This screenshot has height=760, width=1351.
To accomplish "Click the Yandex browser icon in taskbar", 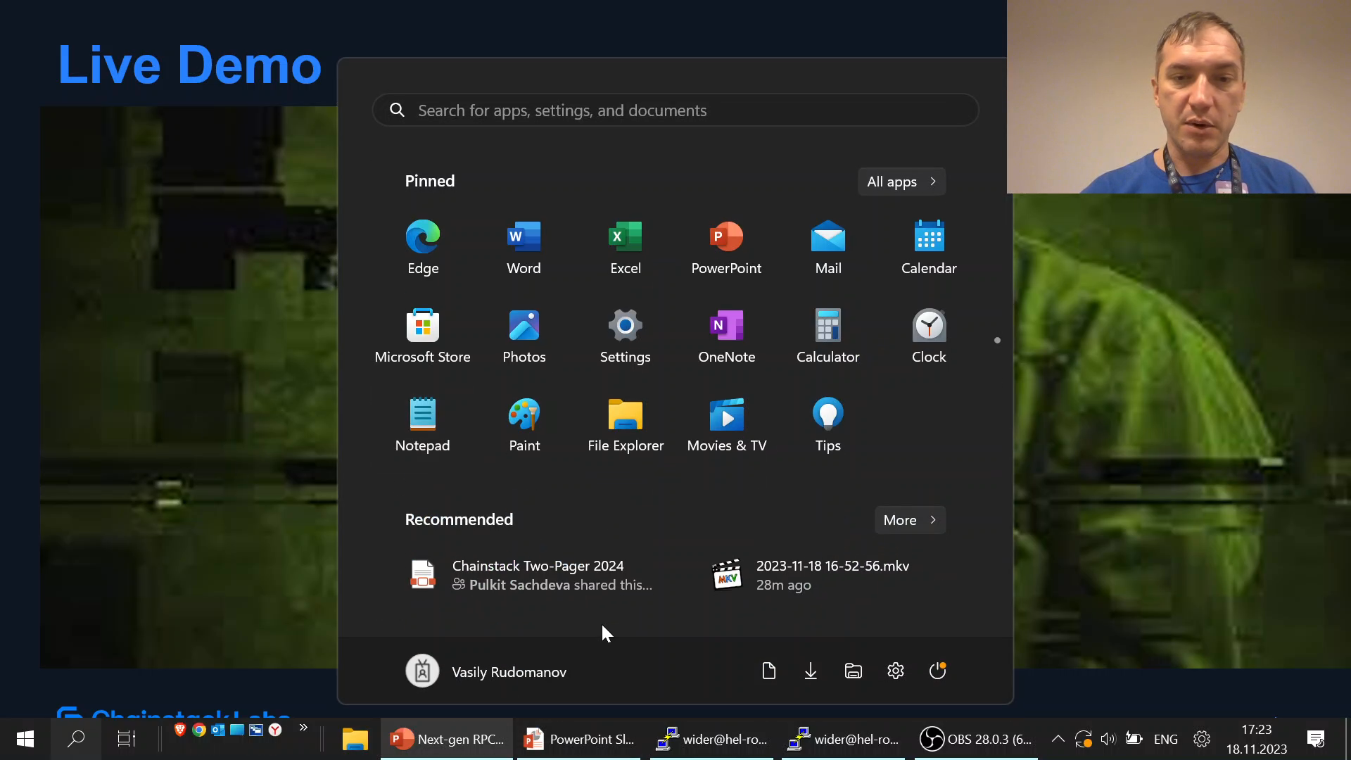I will coord(275,730).
